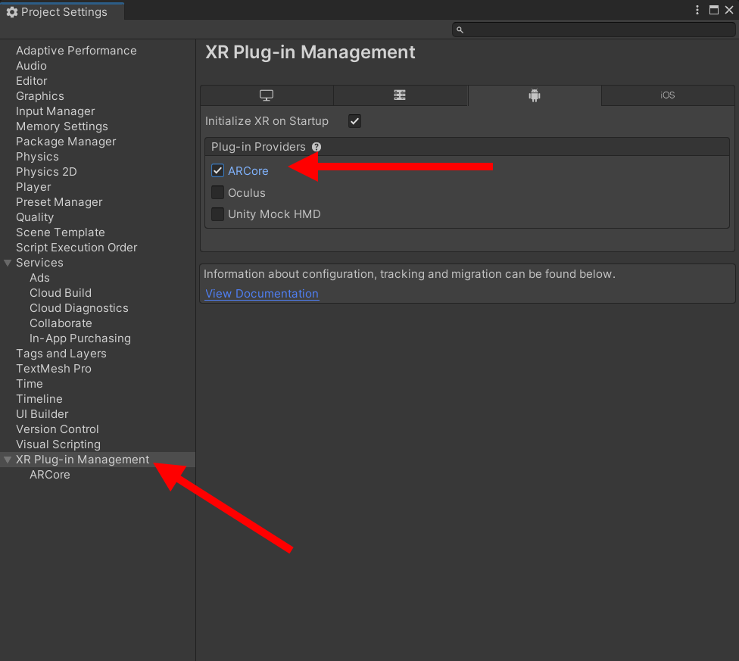The height and width of the screenshot is (661, 739).
Task: Open Package Manager settings
Action: [x=66, y=142]
